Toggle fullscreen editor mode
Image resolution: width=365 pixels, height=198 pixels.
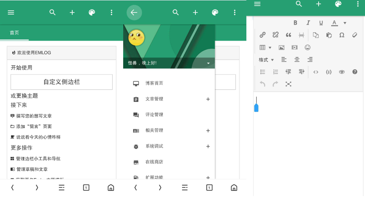point(289,84)
